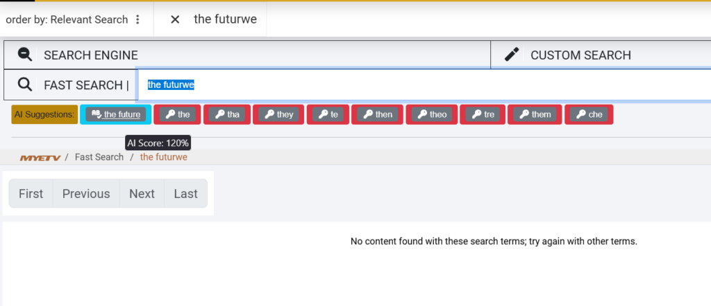Go to Fast Search breadcrumb link
The image size is (711, 306).
pyautogui.click(x=99, y=157)
